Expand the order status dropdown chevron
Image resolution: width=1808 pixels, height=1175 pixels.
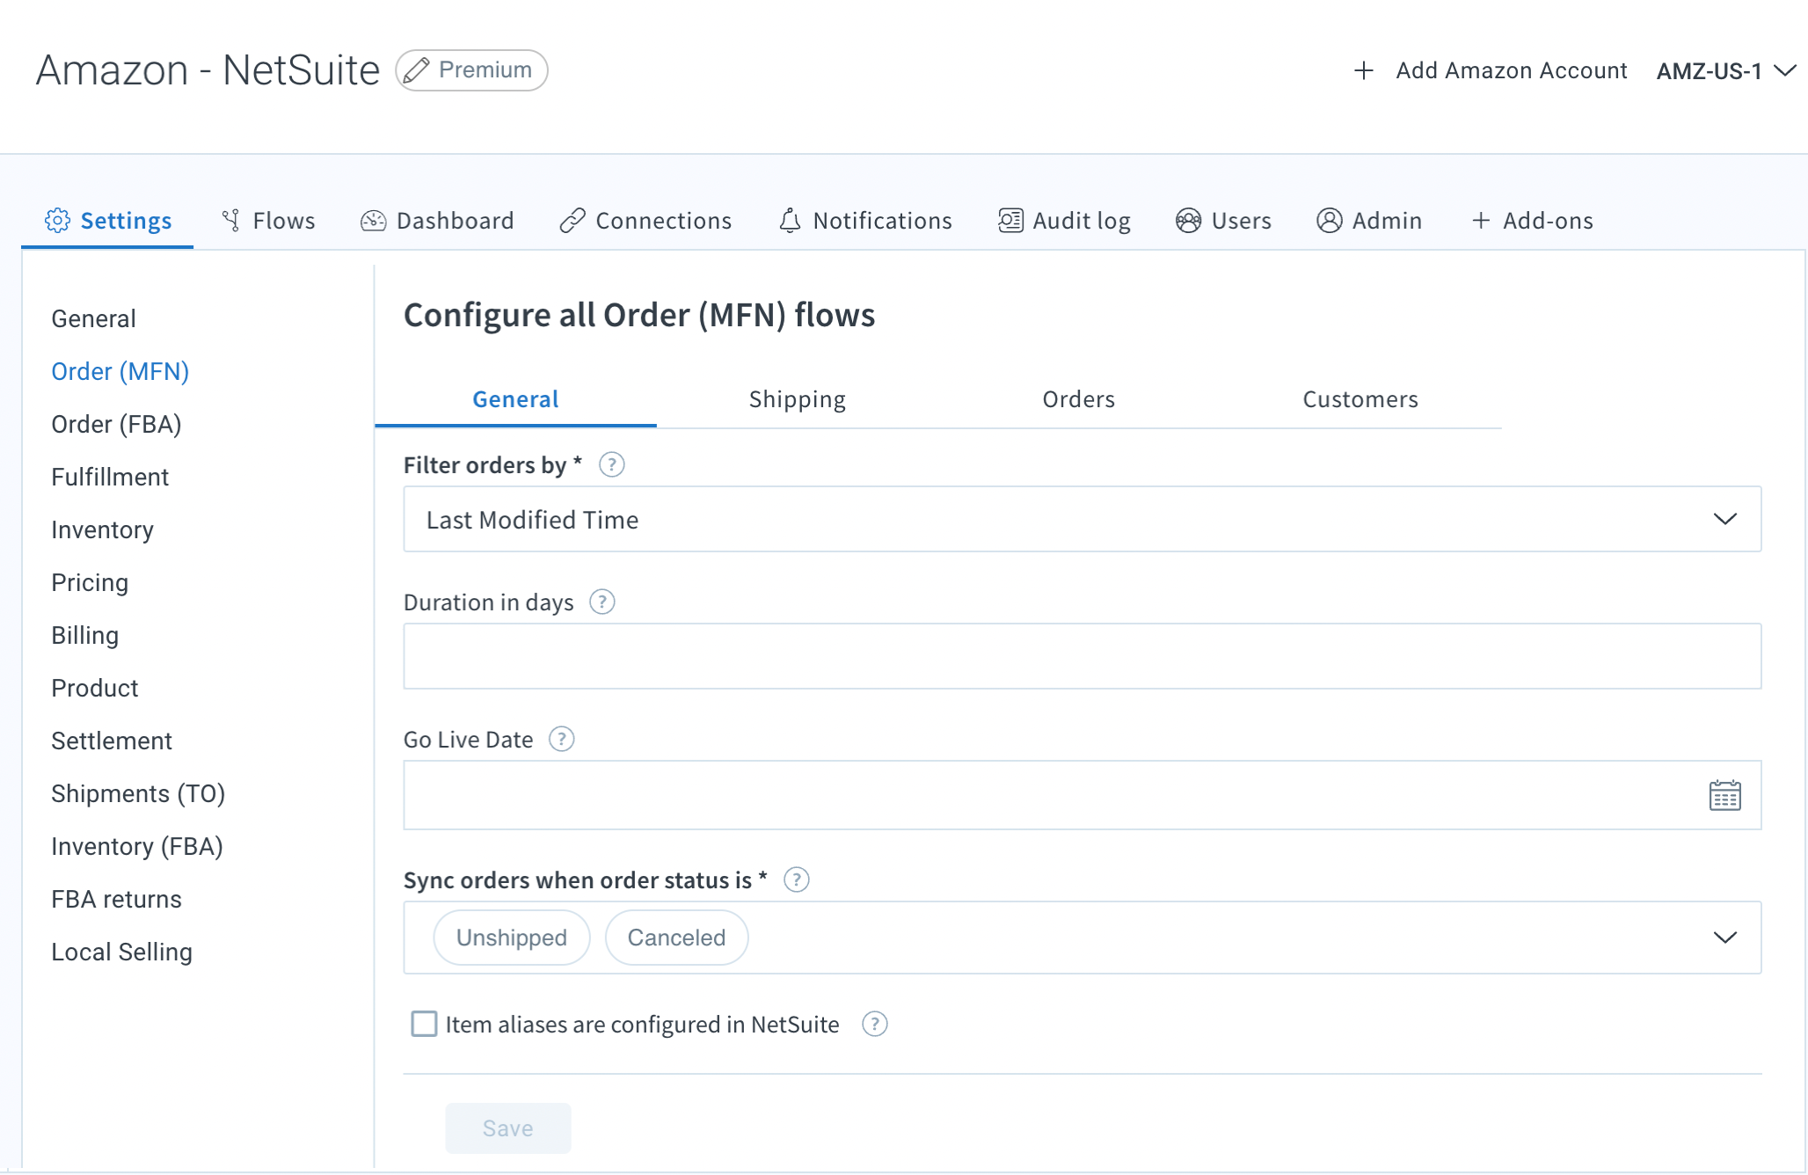pos(1725,938)
